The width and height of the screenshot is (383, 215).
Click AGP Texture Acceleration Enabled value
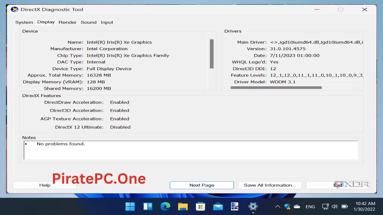click(x=119, y=119)
